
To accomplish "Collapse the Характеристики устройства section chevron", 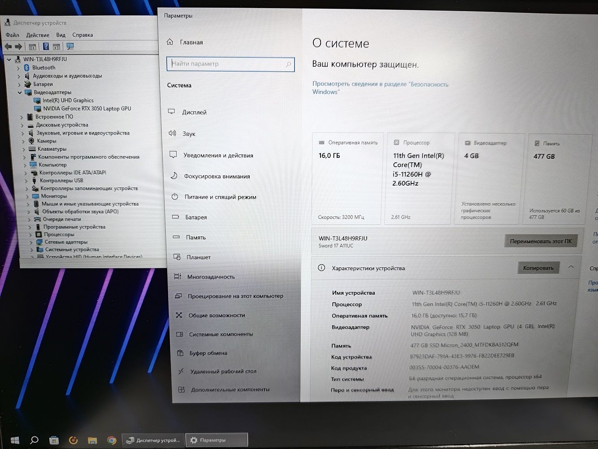I will pyautogui.click(x=571, y=267).
